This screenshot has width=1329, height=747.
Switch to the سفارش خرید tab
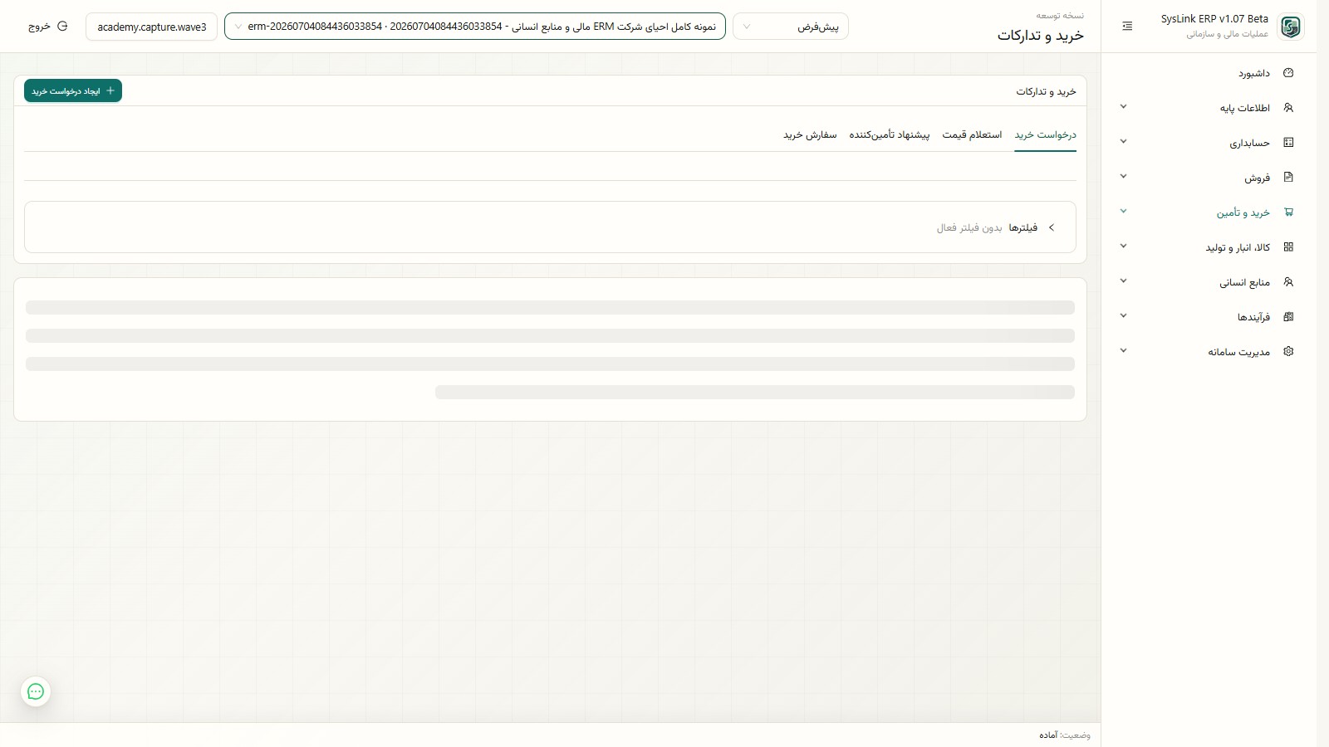[x=810, y=134]
